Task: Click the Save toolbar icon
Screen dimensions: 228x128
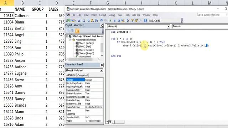Action: pos(79,21)
